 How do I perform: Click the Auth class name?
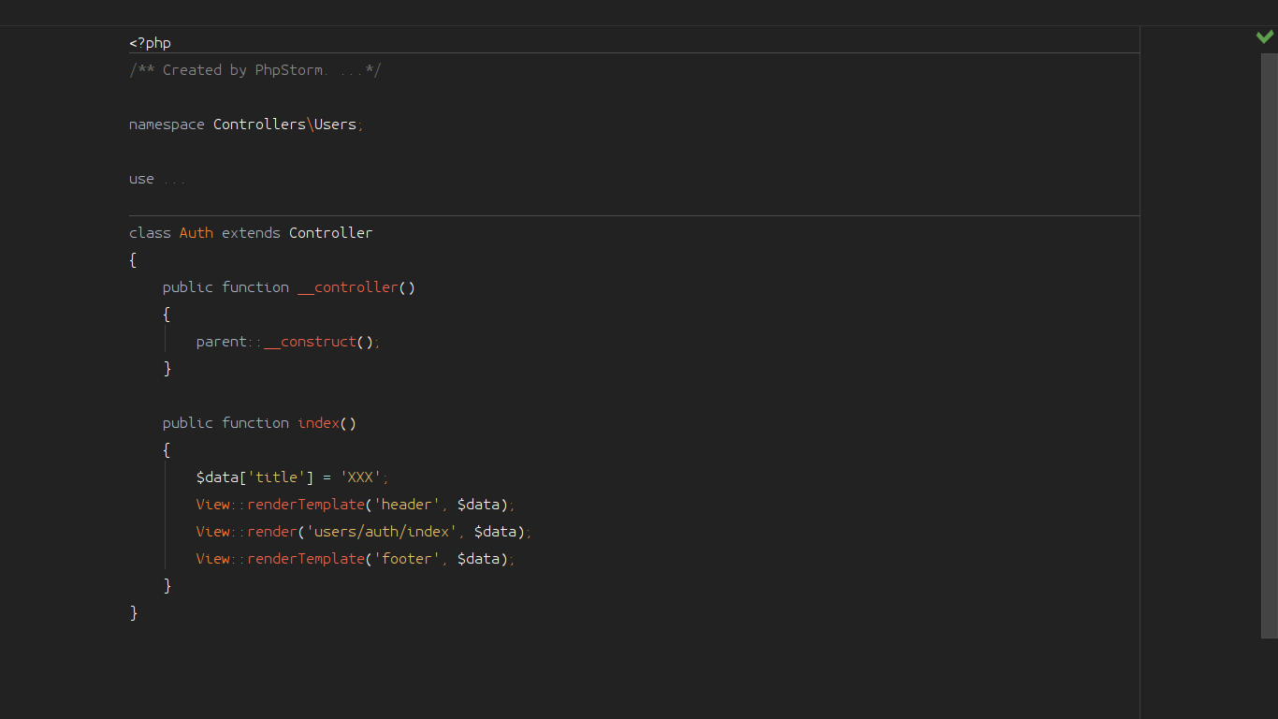[x=196, y=233]
